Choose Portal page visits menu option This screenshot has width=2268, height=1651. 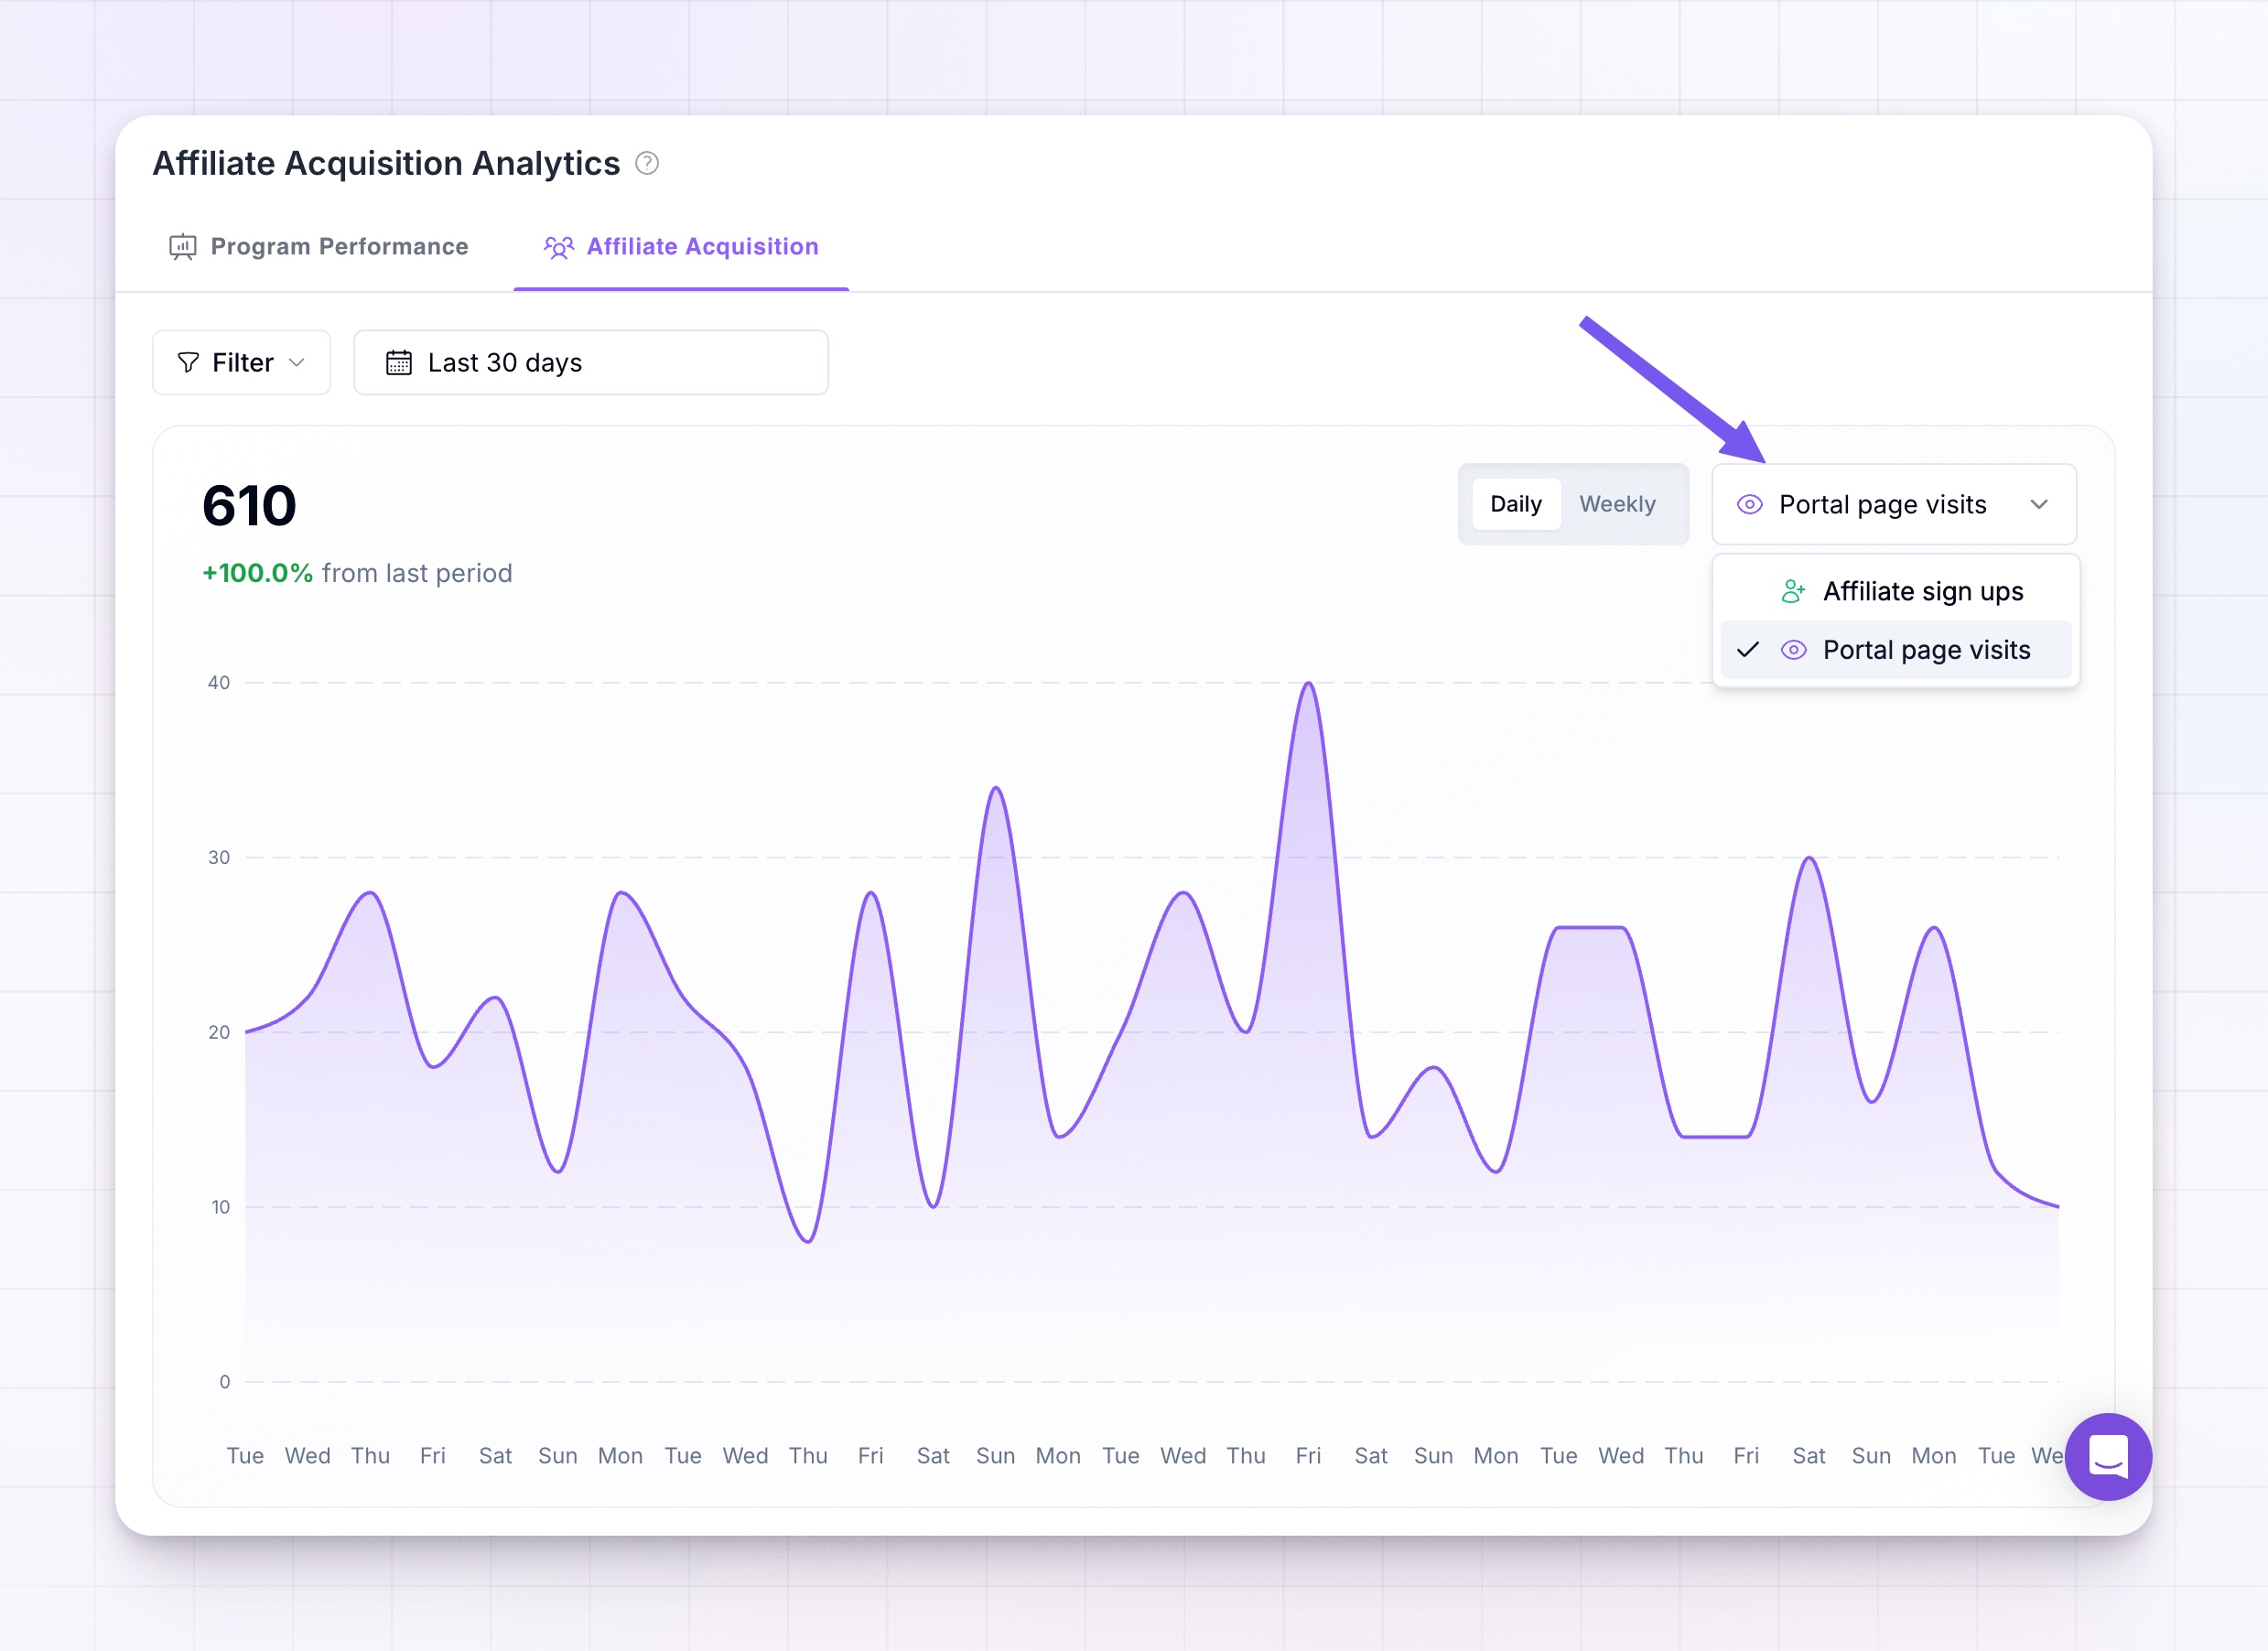[x=1895, y=650]
